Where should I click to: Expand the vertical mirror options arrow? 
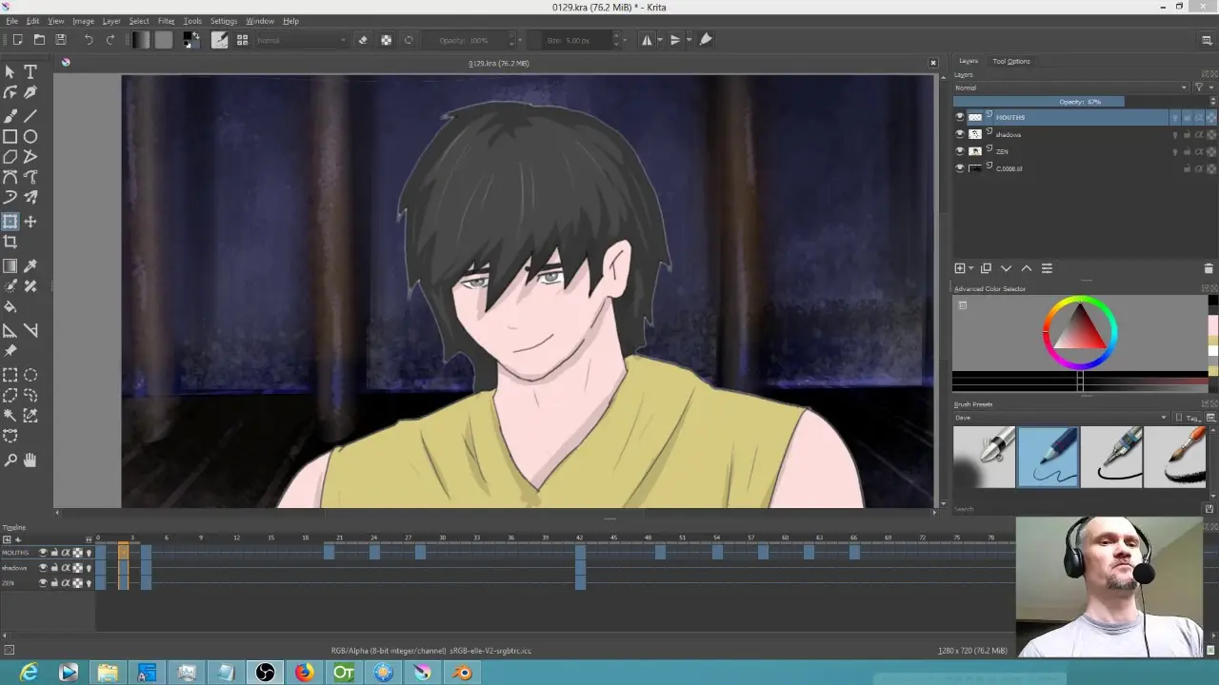coord(689,40)
